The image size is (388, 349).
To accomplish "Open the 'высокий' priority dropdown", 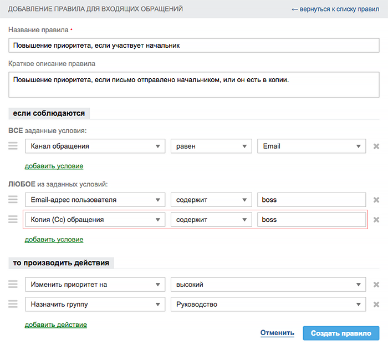I will (x=268, y=284).
